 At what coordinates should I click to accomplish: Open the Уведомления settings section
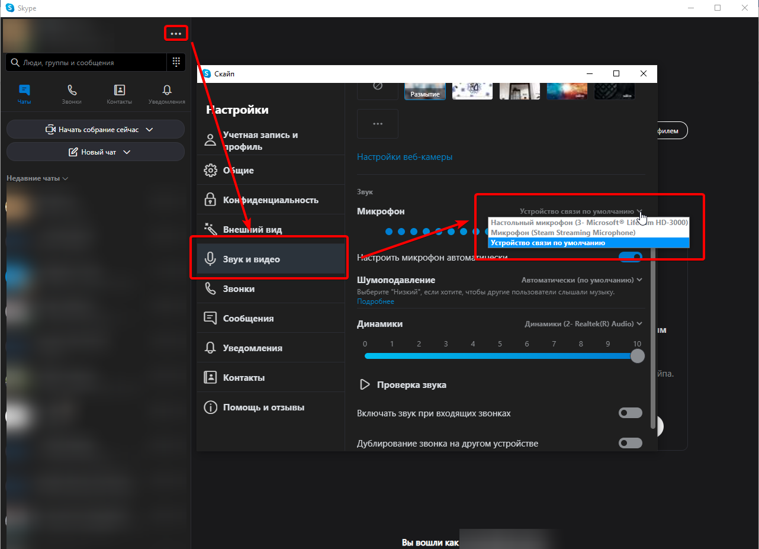(x=271, y=348)
